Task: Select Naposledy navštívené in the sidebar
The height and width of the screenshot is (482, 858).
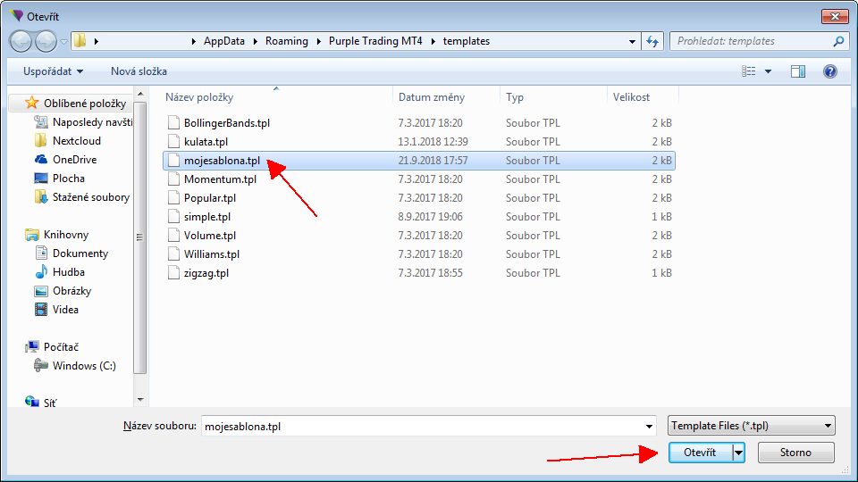Action: [x=92, y=122]
